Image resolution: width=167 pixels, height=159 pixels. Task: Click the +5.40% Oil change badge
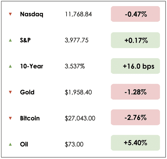click(x=136, y=143)
